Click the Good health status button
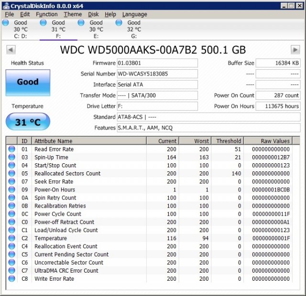Image resolution: width=306 pixels, height=296 pixels. (x=28, y=83)
